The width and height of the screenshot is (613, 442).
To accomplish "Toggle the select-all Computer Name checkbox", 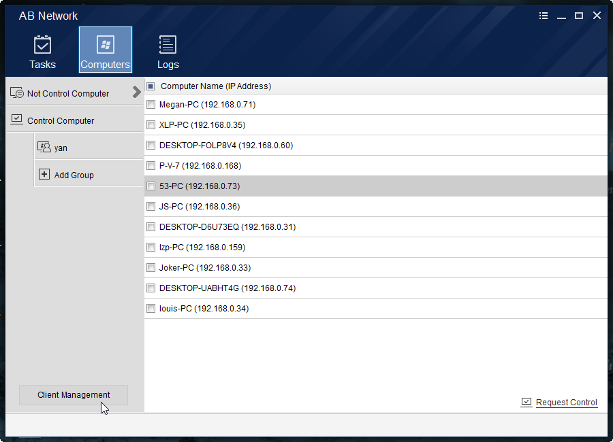I will tap(151, 86).
